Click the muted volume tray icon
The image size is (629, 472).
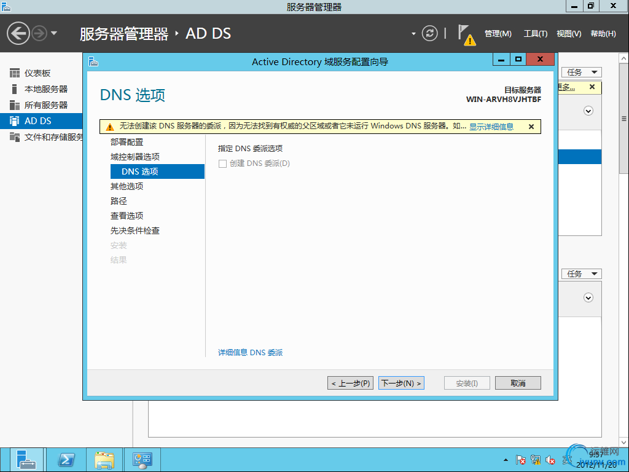coord(550,460)
